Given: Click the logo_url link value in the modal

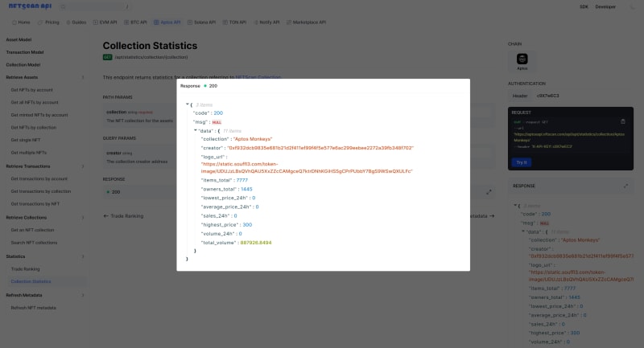Looking at the screenshot, I should point(307,168).
